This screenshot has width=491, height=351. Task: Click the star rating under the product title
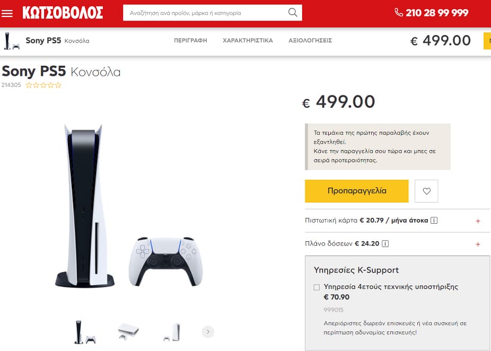(43, 85)
